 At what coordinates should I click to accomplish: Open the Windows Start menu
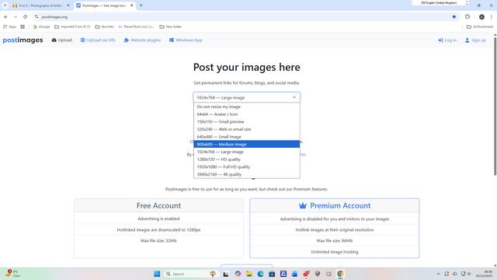157,274
